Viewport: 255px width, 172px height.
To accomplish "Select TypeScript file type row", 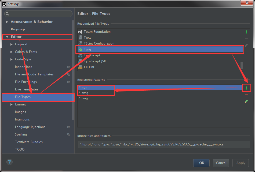I will [x=160, y=55].
